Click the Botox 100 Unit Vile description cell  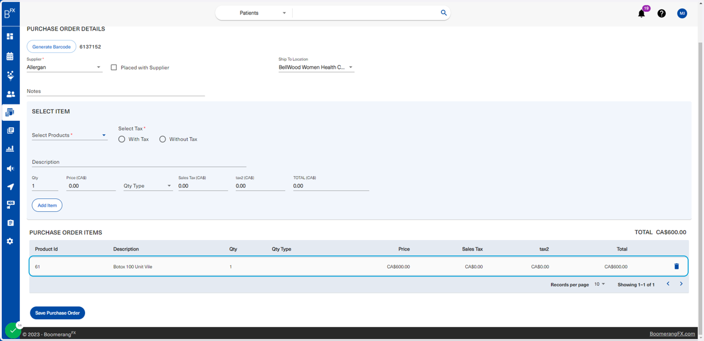[133, 266]
